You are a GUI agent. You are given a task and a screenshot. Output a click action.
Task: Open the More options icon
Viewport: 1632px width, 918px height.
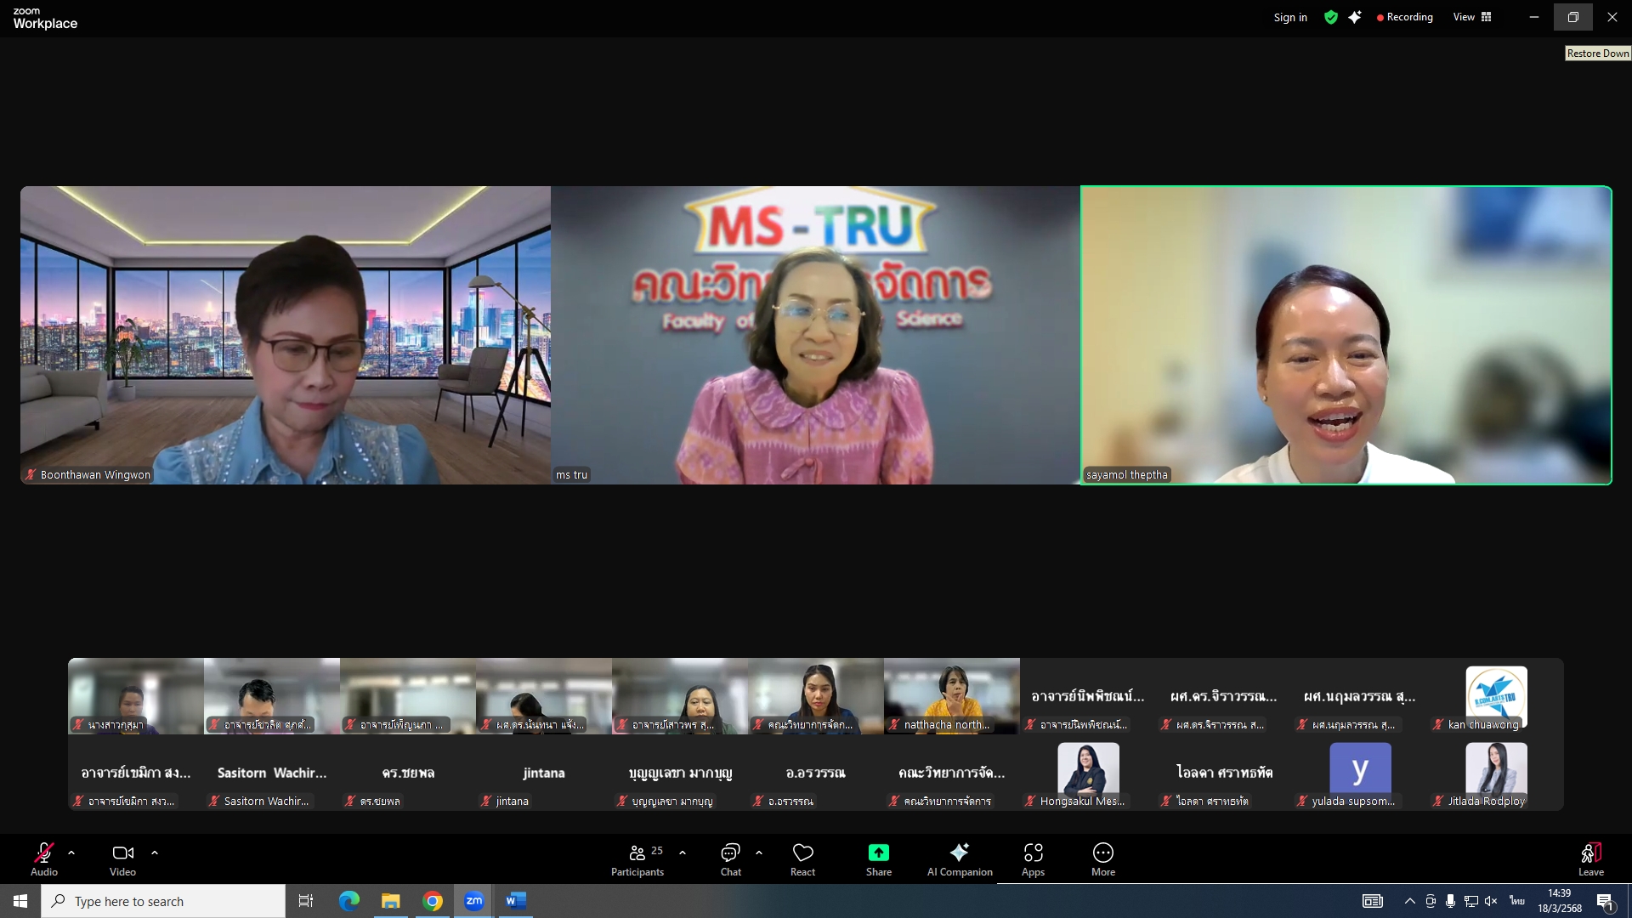[x=1102, y=853]
